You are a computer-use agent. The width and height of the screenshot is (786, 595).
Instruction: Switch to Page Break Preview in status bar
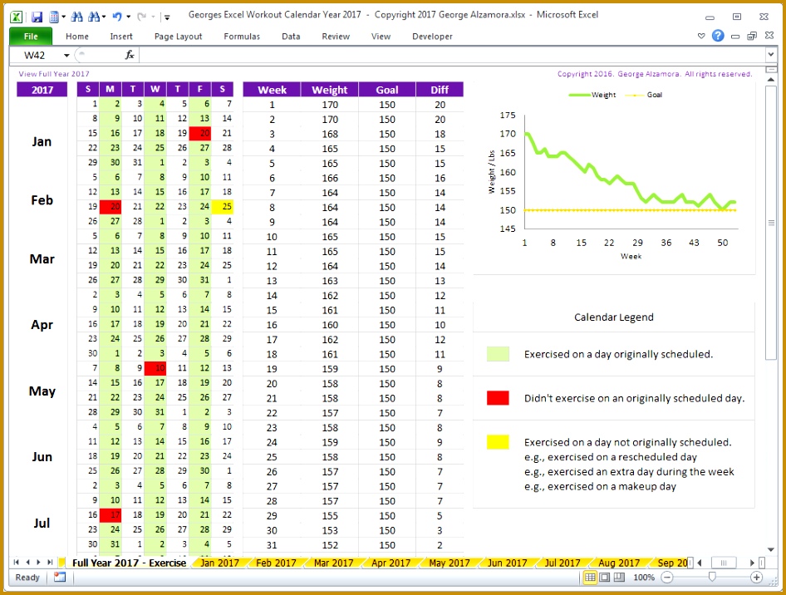click(620, 578)
